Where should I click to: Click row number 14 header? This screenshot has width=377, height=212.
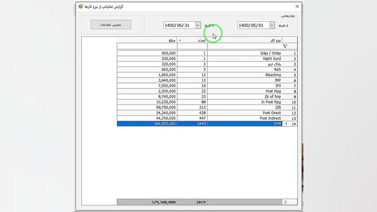click(290, 124)
